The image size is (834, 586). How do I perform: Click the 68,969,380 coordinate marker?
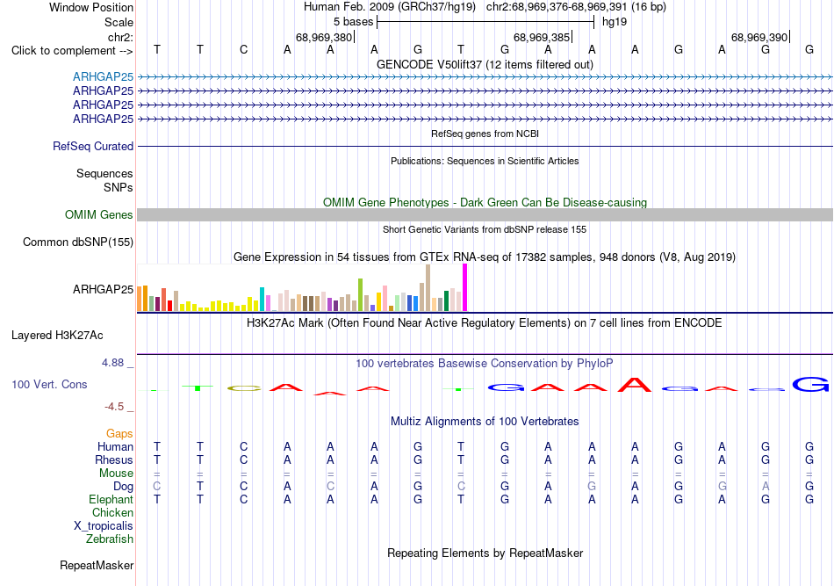click(x=325, y=37)
